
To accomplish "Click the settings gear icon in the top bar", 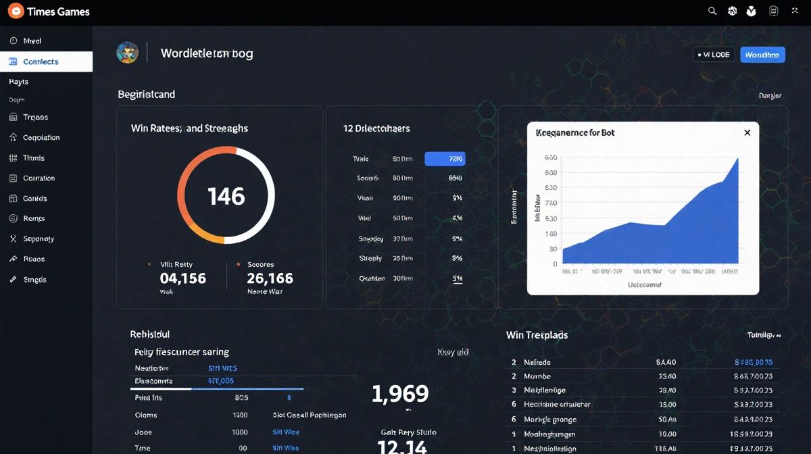I will 731,11.
